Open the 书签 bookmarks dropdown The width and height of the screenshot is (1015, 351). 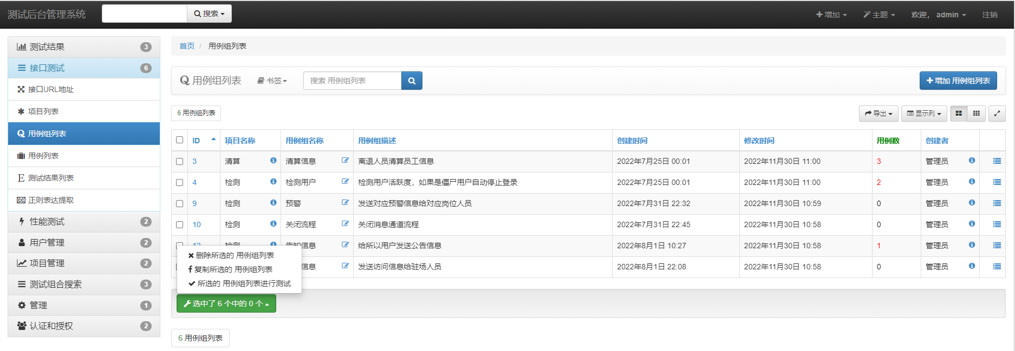tap(272, 81)
